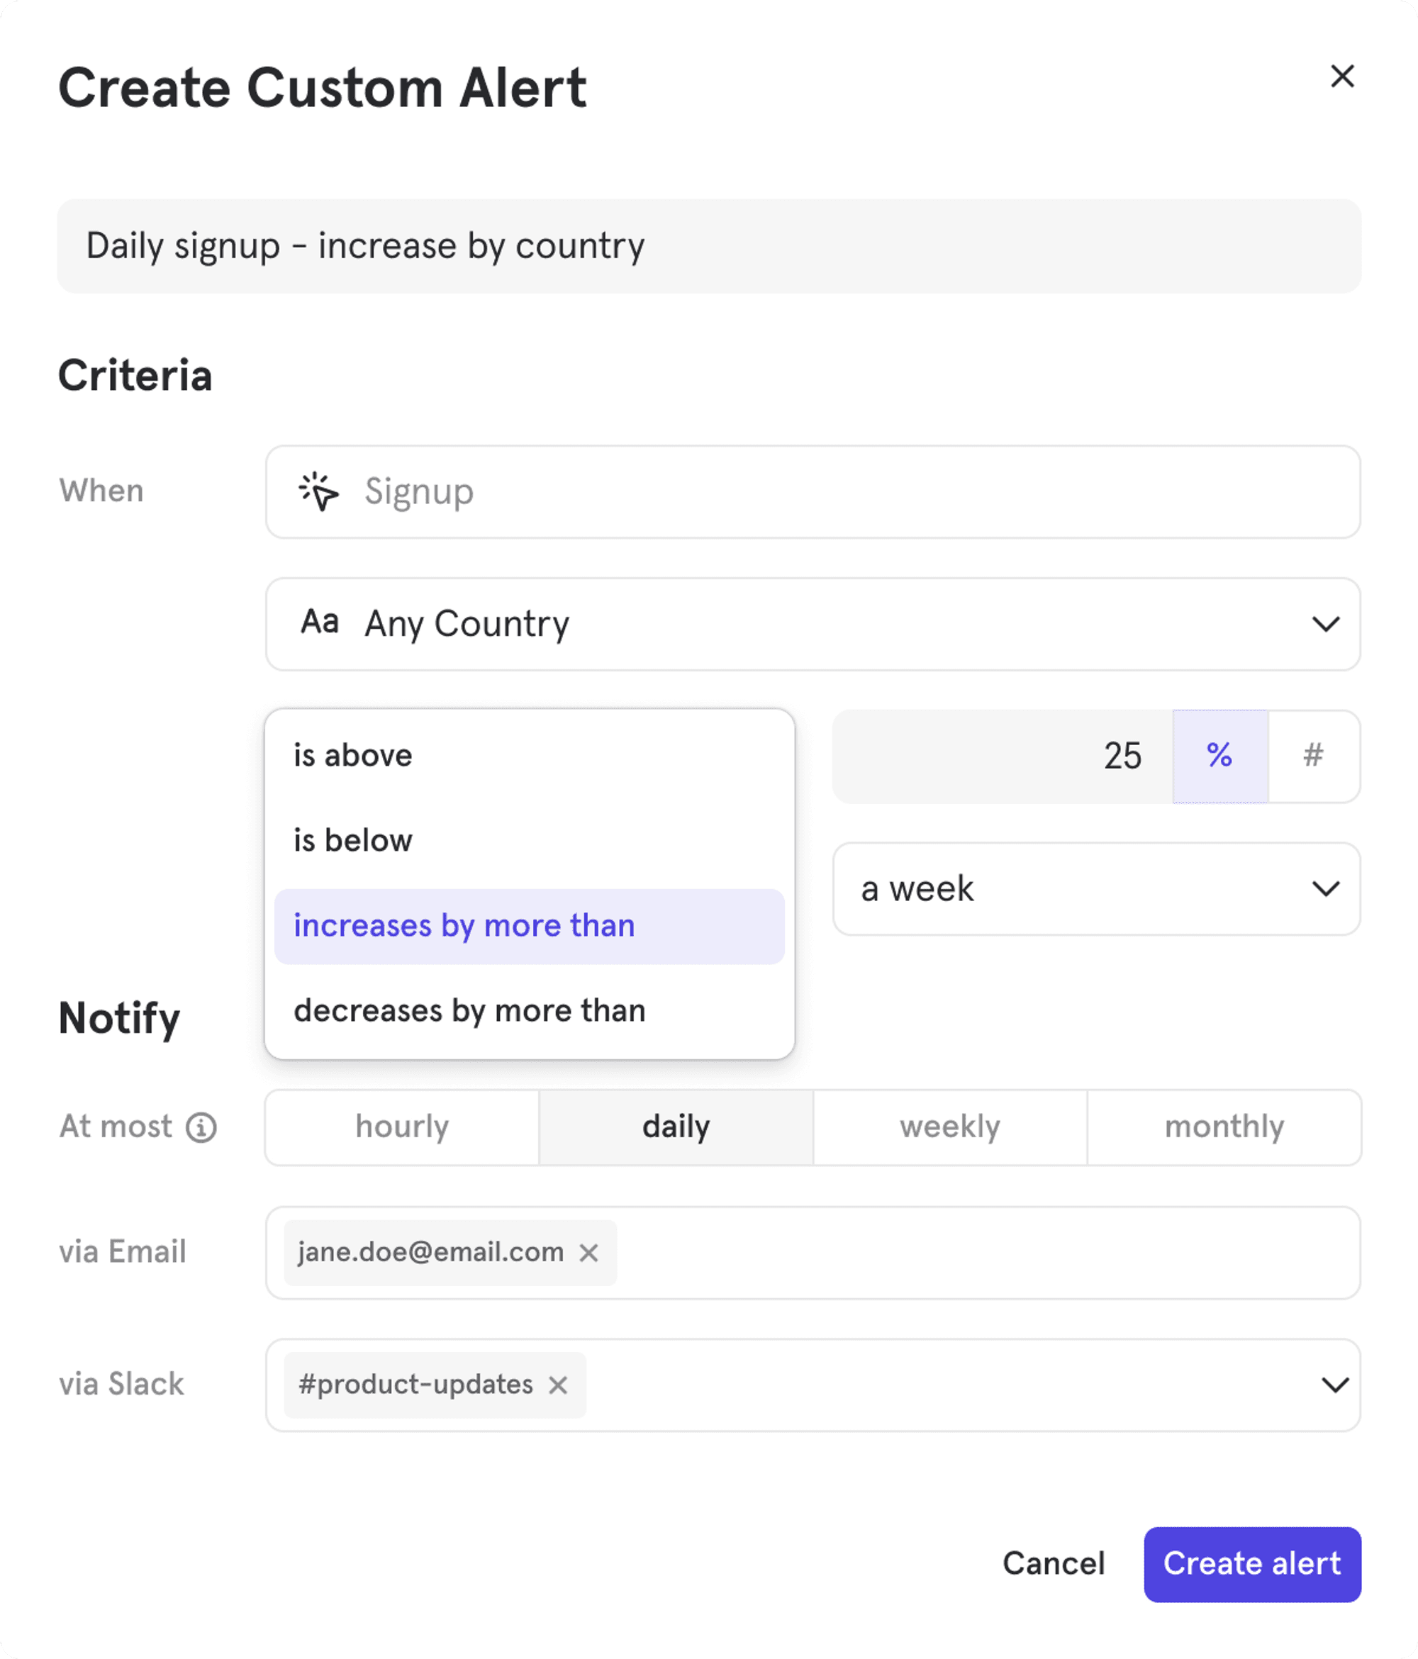This screenshot has width=1418, height=1659.
Task: Set notification frequency to monthly
Action: [1224, 1127]
